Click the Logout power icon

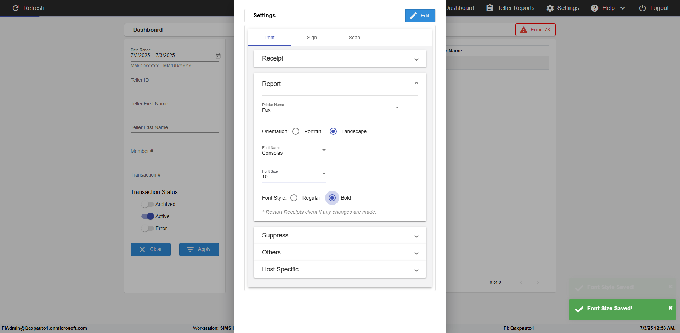pyautogui.click(x=642, y=8)
